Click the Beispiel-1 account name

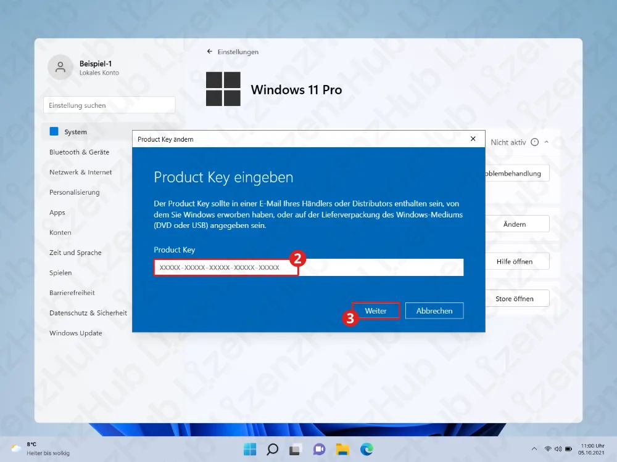coord(96,63)
